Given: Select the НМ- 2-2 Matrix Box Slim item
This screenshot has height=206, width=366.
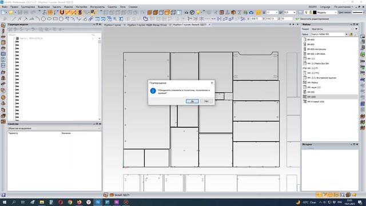Looking at the screenshot, I should tap(318, 64).
